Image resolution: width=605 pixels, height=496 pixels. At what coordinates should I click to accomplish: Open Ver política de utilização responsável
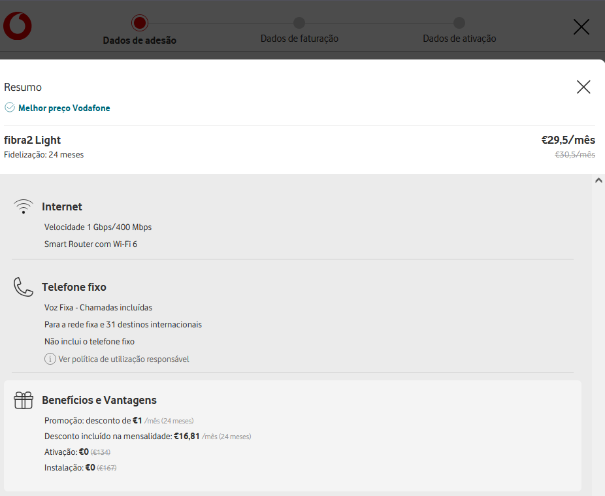pos(124,359)
